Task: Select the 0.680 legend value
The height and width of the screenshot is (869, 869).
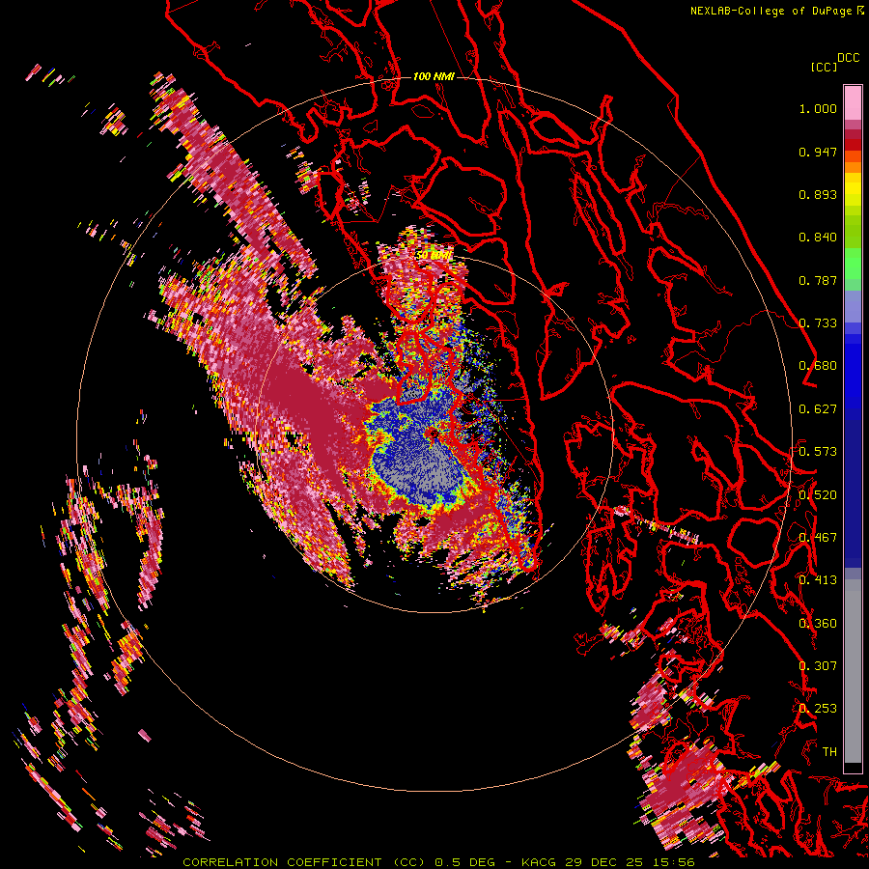Action: 818,366
